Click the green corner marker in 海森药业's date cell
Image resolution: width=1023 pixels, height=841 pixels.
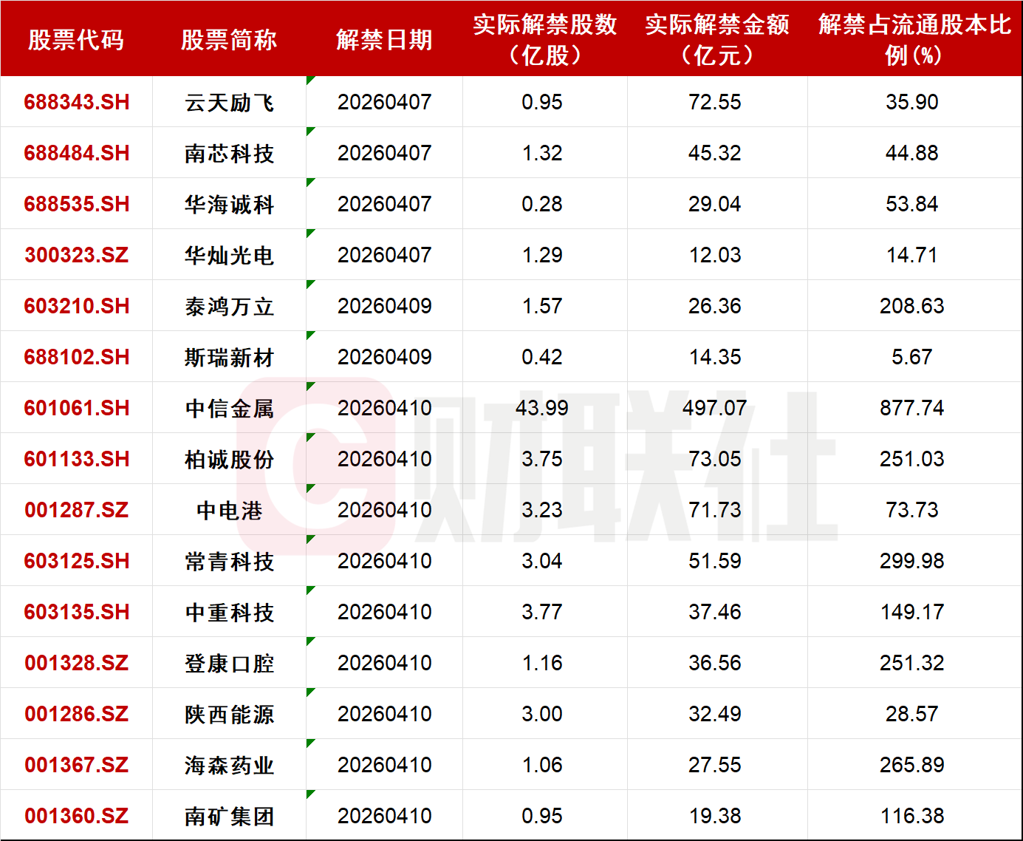[309, 743]
